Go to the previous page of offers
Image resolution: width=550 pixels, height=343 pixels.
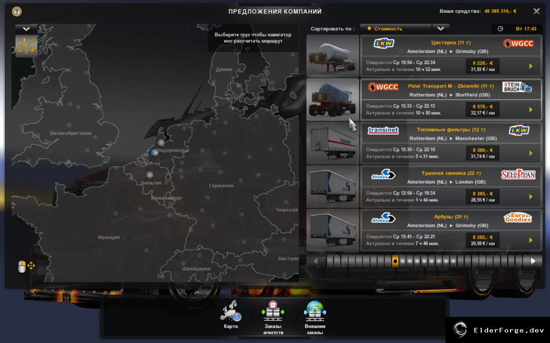[315, 261]
